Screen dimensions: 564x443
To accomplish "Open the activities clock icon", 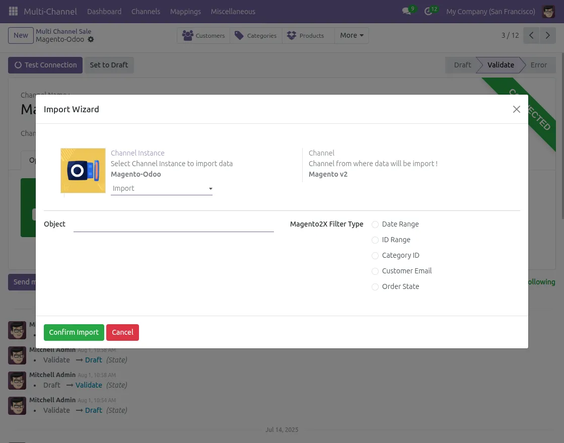I will coord(428,11).
